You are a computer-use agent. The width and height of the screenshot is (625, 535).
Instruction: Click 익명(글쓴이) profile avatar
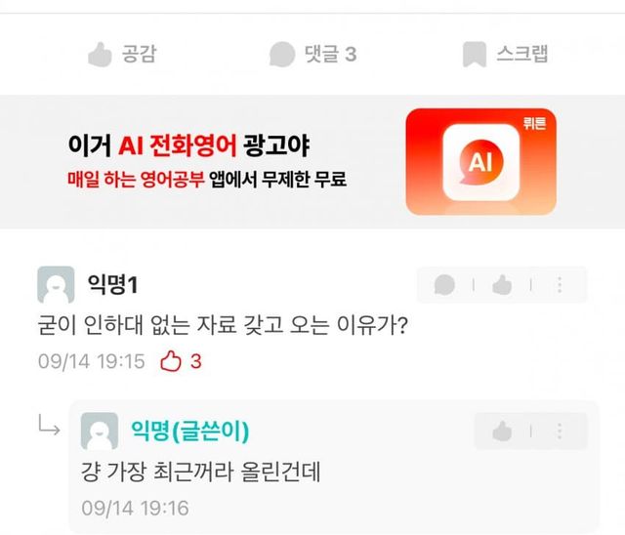point(100,432)
